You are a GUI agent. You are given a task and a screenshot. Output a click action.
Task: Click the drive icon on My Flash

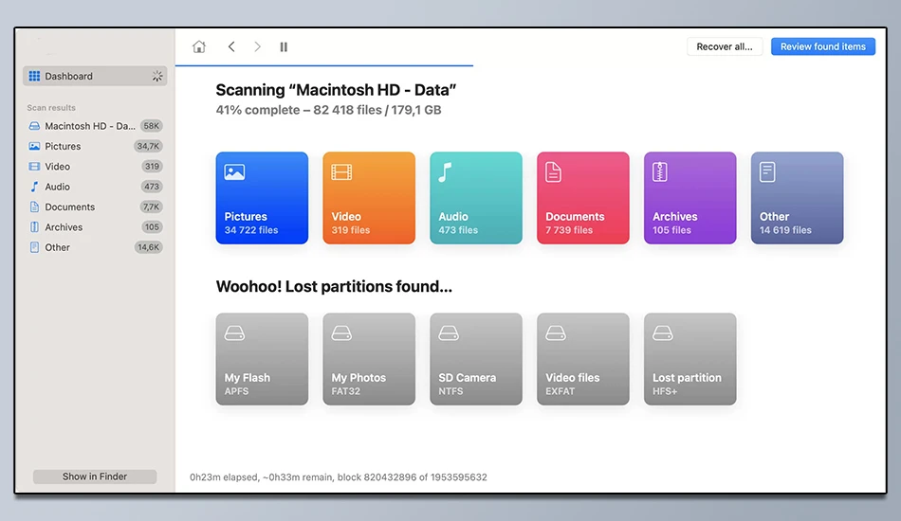pyautogui.click(x=234, y=333)
